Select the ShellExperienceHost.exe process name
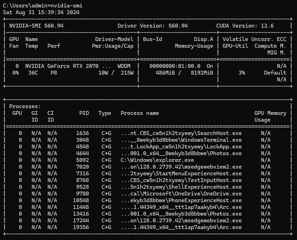Image resolution: width=297 pixels, height=240 pixels. [205, 187]
